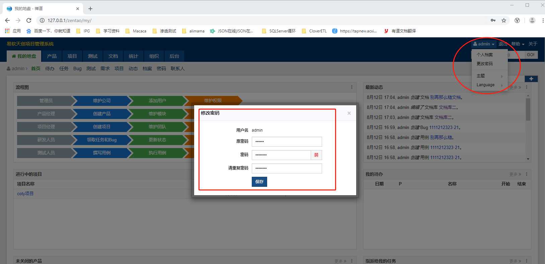The height and width of the screenshot is (264, 545).
Task: Close the 修改密码 dialog
Action: pos(349,113)
